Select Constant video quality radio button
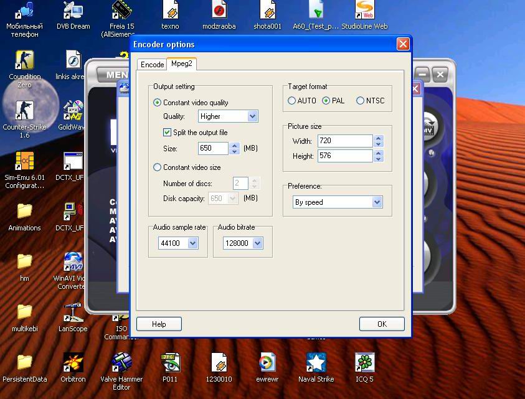This screenshot has width=525, height=399. pyautogui.click(x=158, y=103)
